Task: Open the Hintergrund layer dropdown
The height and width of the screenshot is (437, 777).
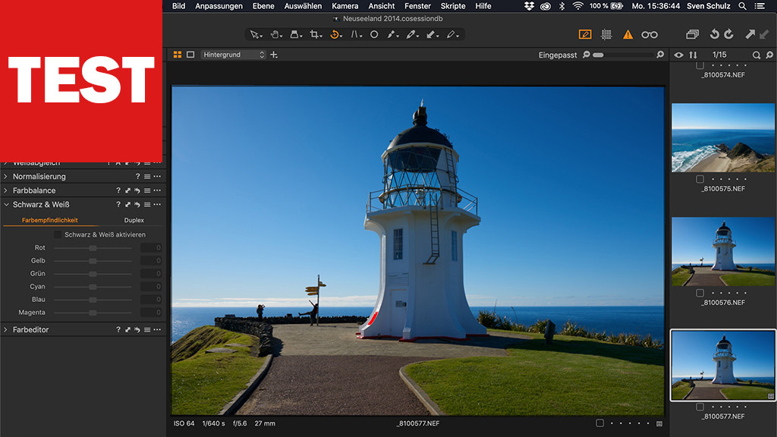Action: (234, 55)
